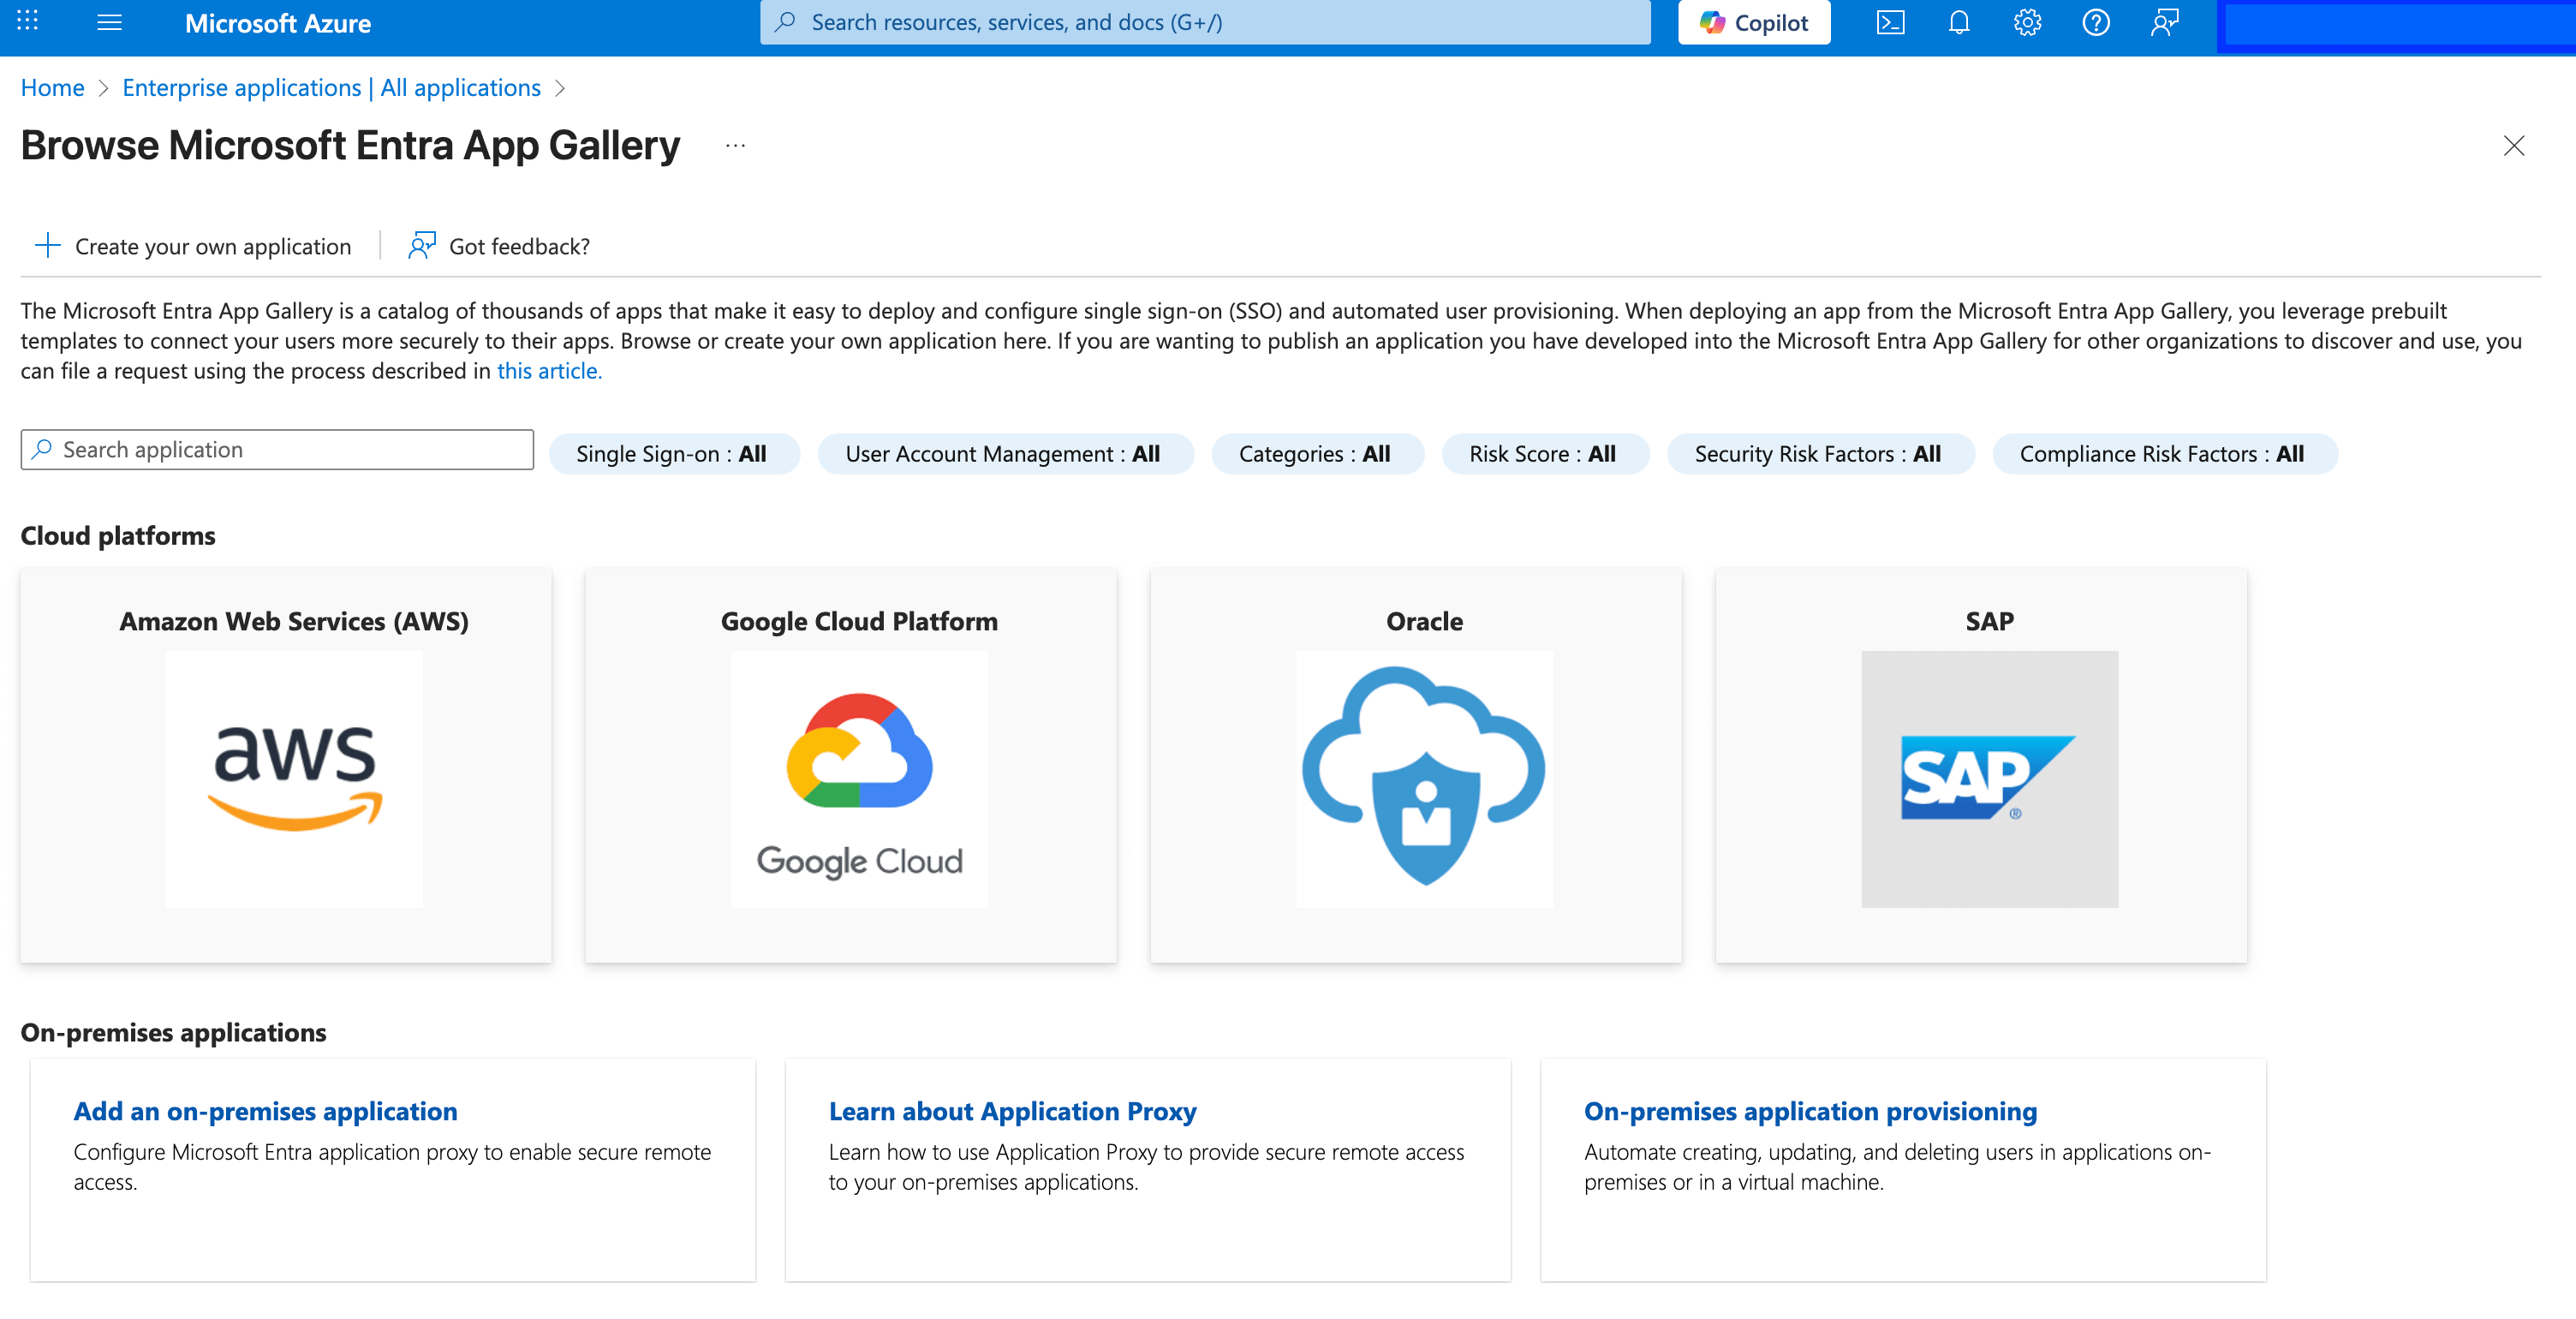Select the Amazon Web Services tile
The image size is (2576, 1319).
pyautogui.click(x=286, y=765)
